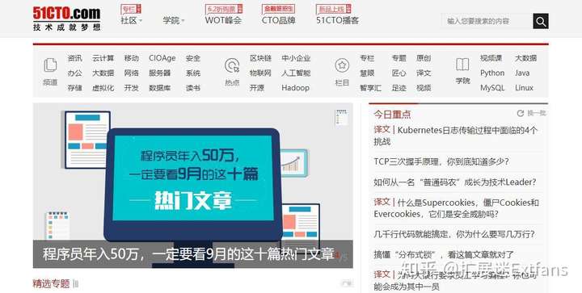Click the search magnifier button
Image resolution: width=582 pixels, height=293 pixels.
click(541, 21)
